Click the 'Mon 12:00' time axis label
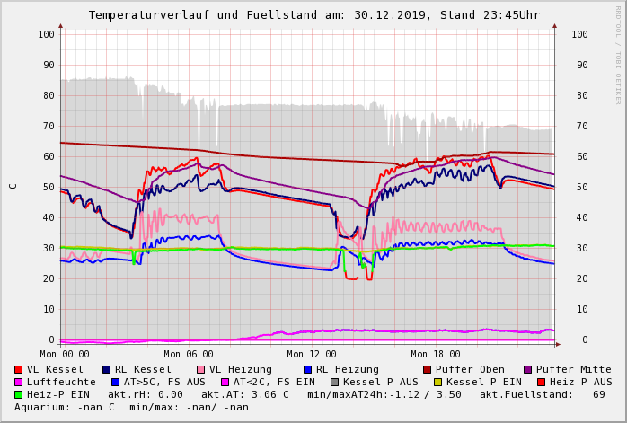This screenshot has height=423, width=627. click(x=312, y=354)
